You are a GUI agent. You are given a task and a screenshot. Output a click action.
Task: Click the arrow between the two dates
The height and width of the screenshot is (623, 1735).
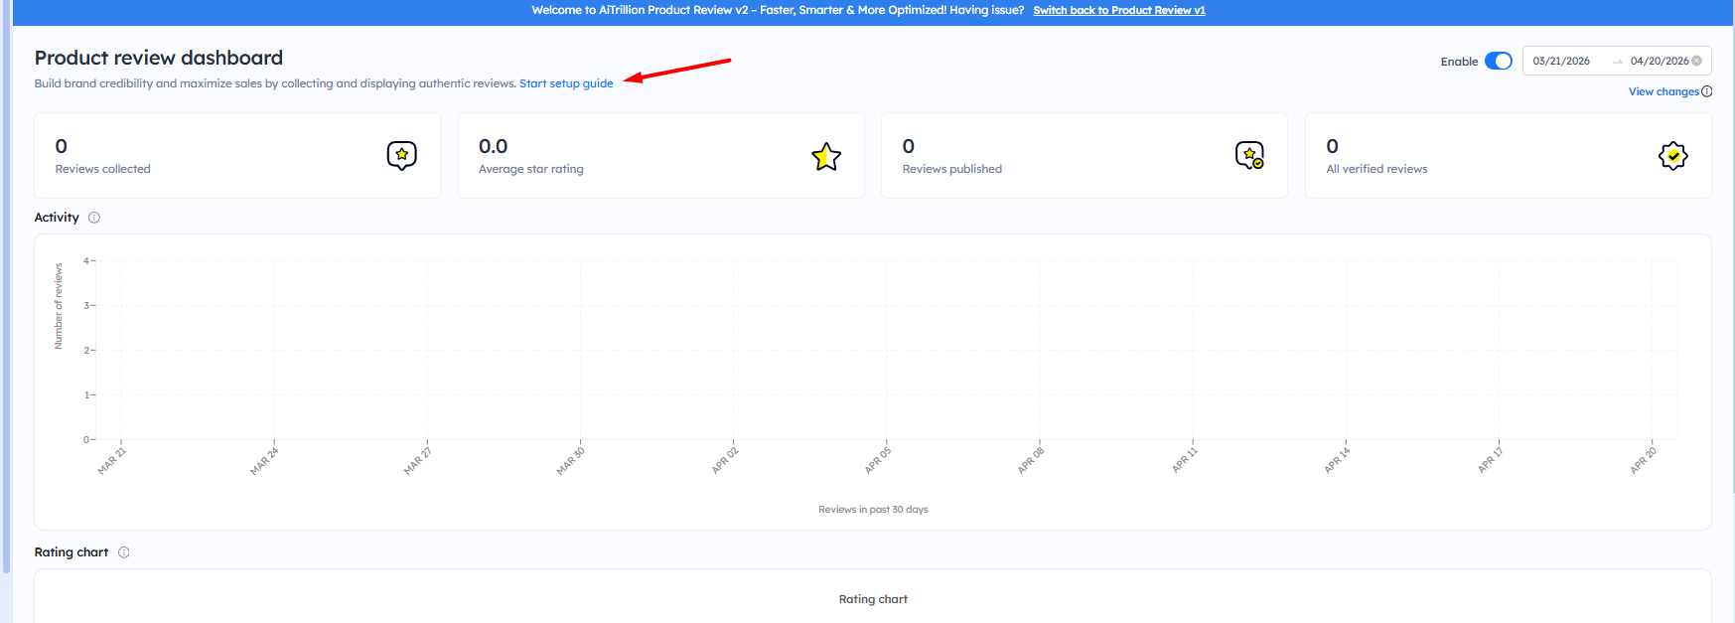(x=1617, y=62)
